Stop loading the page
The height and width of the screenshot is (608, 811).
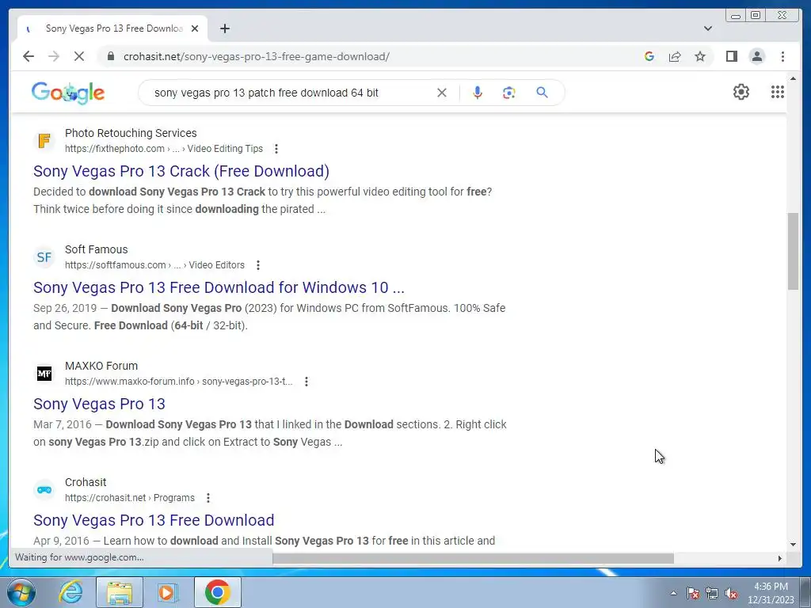point(79,56)
